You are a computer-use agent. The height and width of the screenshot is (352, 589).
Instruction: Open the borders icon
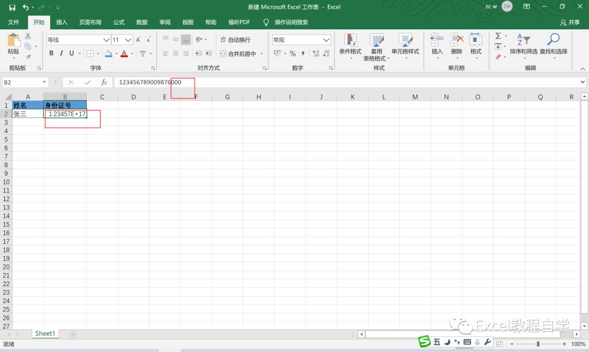90,54
